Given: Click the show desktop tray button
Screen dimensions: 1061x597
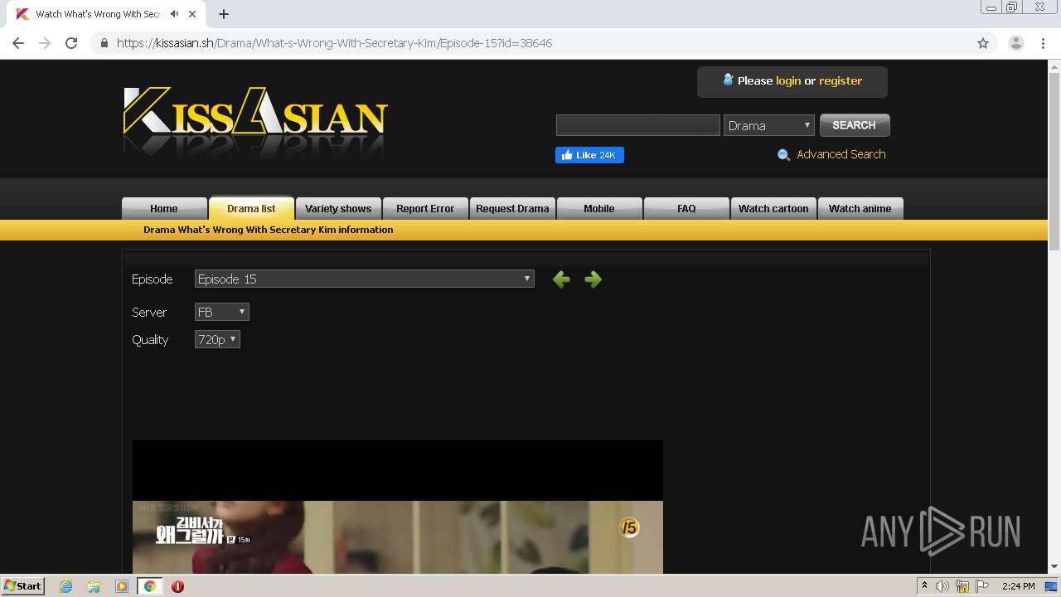Looking at the screenshot, I should (1052, 586).
